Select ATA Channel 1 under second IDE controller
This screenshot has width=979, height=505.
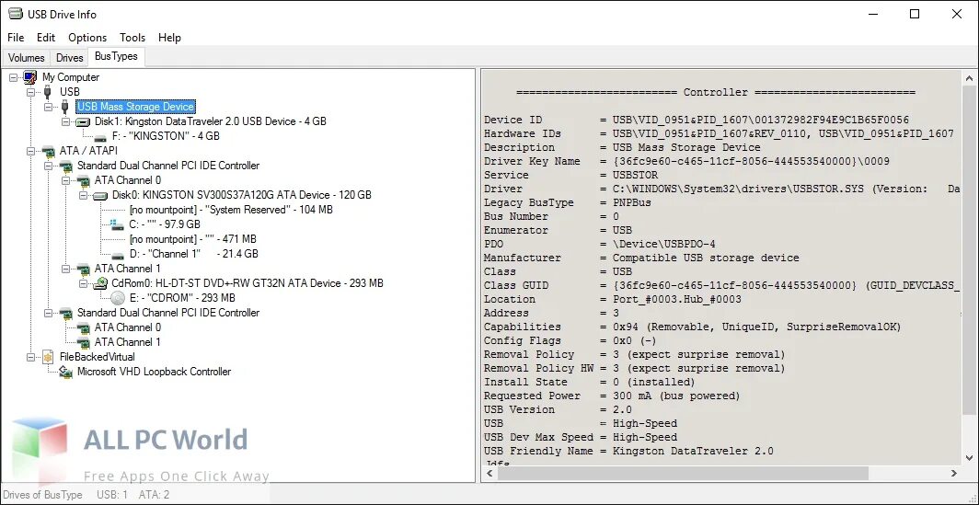[127, 343]
